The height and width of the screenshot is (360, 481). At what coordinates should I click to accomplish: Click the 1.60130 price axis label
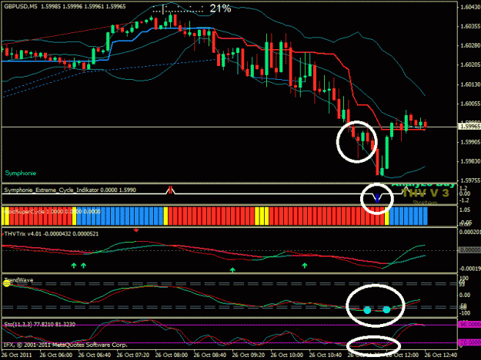click(470, 84)
